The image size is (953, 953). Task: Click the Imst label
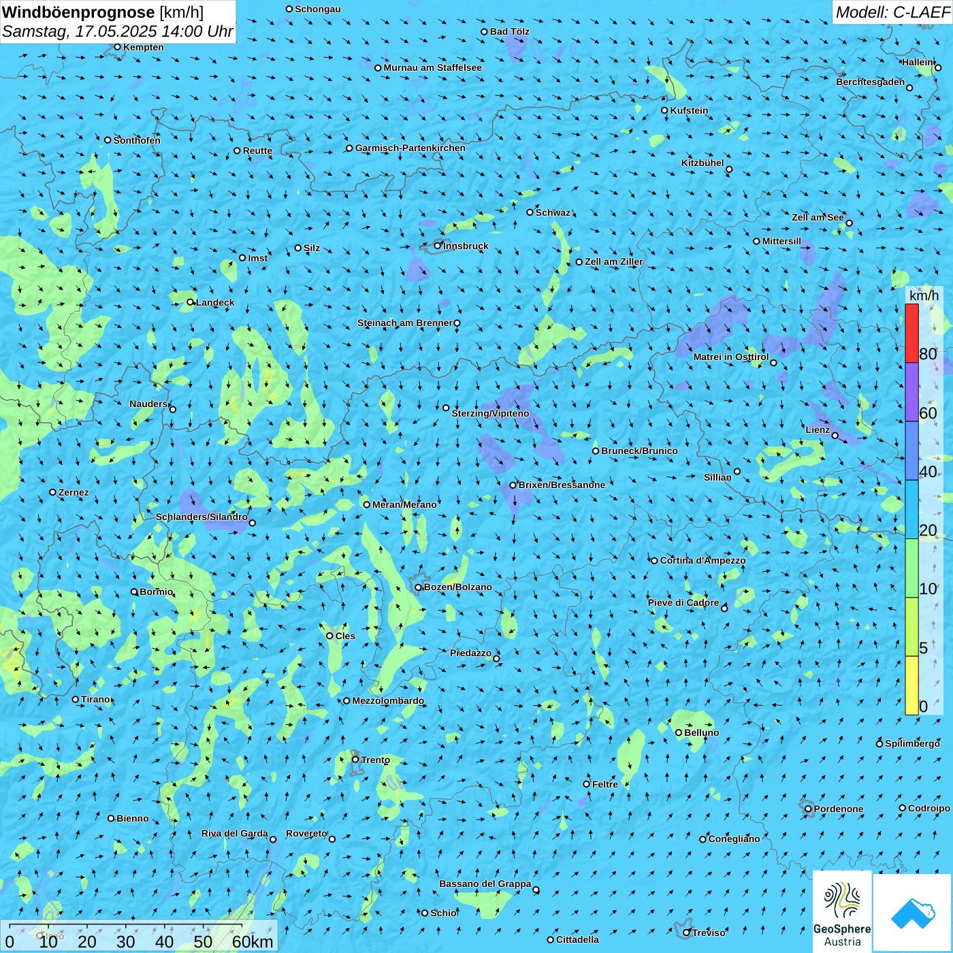coord(257,258)
